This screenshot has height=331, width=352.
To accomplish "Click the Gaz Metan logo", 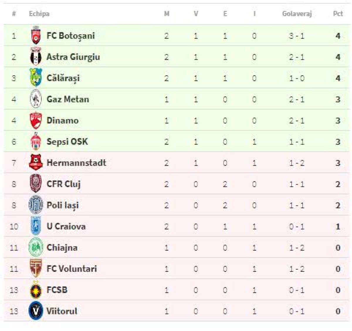I will 36,99.
